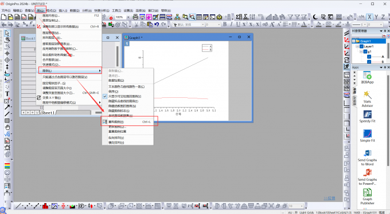Toggle visibility checkbox for plot A
The height and width of the screenshot is (214, 390).
369,57
